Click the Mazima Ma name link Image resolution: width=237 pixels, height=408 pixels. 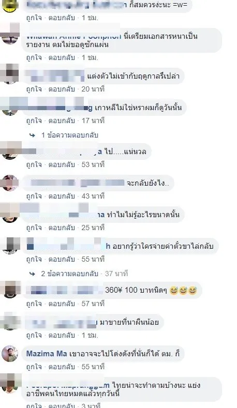point(47,354)
